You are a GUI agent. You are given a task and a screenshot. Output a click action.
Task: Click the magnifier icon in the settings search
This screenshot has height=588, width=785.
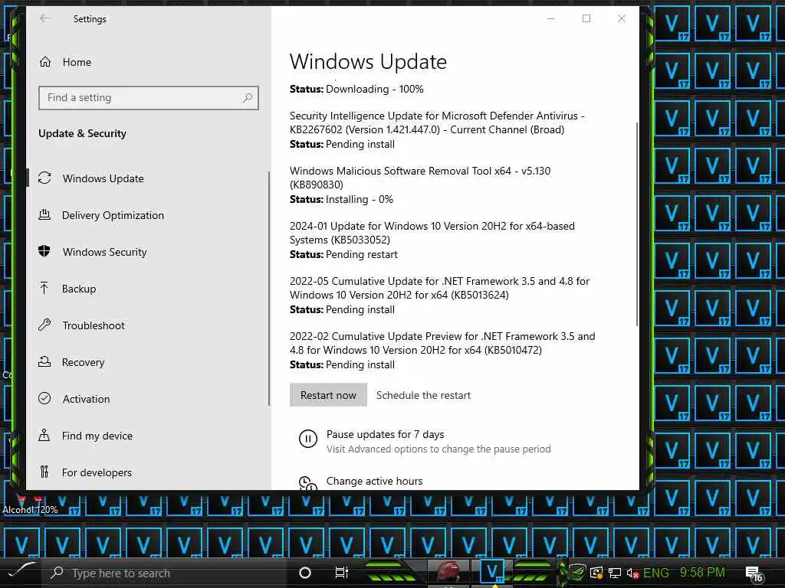(248, 98)
